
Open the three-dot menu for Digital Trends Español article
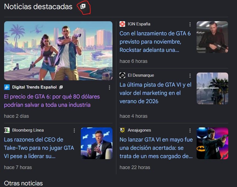pyautogui.click(x=109, y=87)
